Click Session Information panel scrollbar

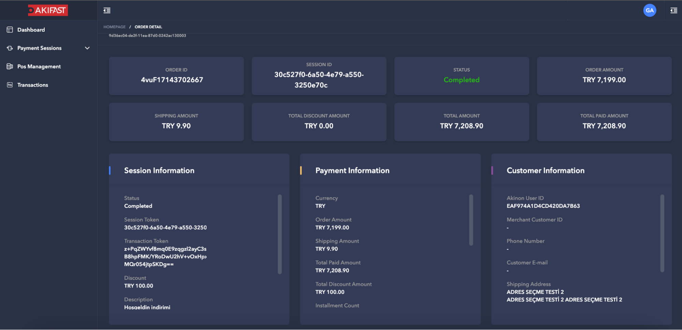click(x=279, y=234)
